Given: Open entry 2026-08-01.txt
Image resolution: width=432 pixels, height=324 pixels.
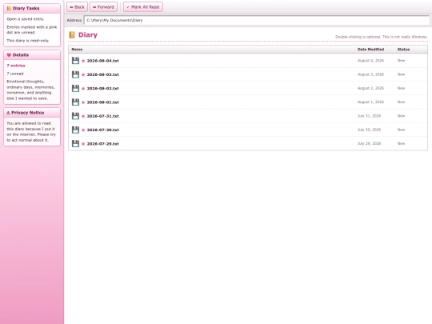Looking at the screenshot, I should tap(248, 102).
